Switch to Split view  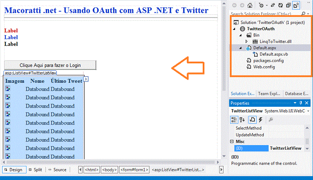point(36,170)
